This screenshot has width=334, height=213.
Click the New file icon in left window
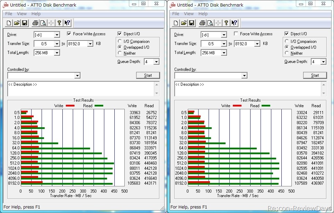[9, 23]
